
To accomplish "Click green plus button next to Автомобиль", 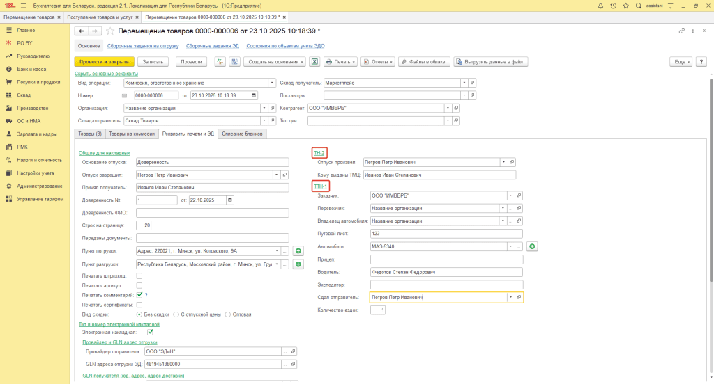I will [531, 246].
